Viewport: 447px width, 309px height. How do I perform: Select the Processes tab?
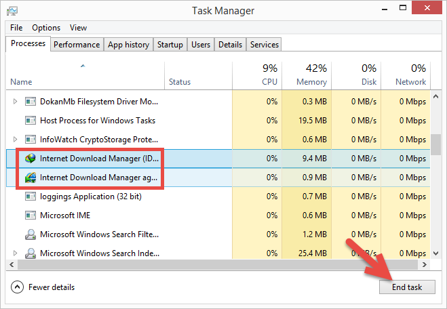(x=28, y=43)
